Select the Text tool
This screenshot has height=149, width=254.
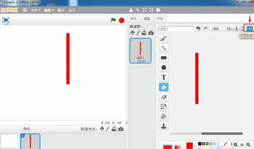pyautogui.click(x=163, y=77)
